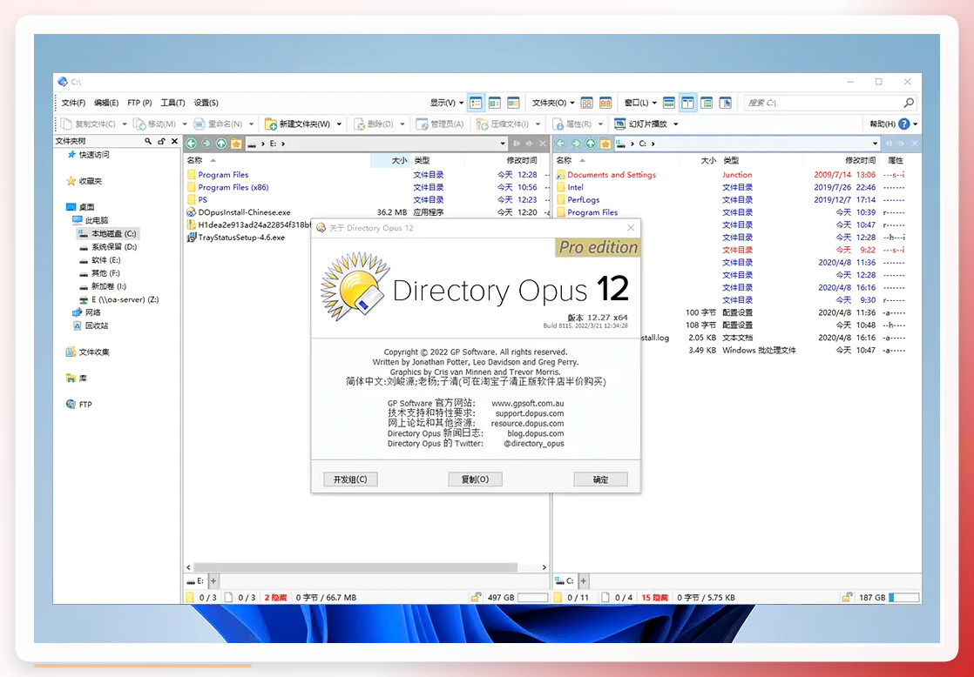Click 确定 to dismiss About dialog
The image size is (974, 677).
(600, 479)
